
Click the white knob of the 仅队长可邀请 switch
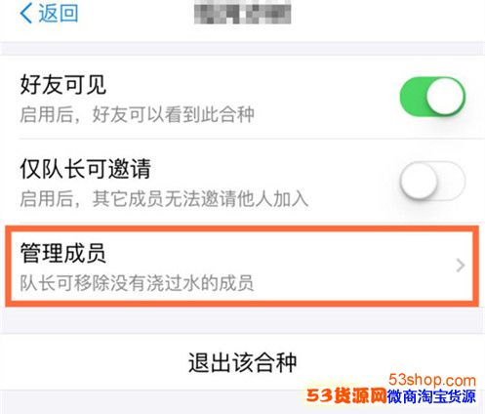click(420, 181)
